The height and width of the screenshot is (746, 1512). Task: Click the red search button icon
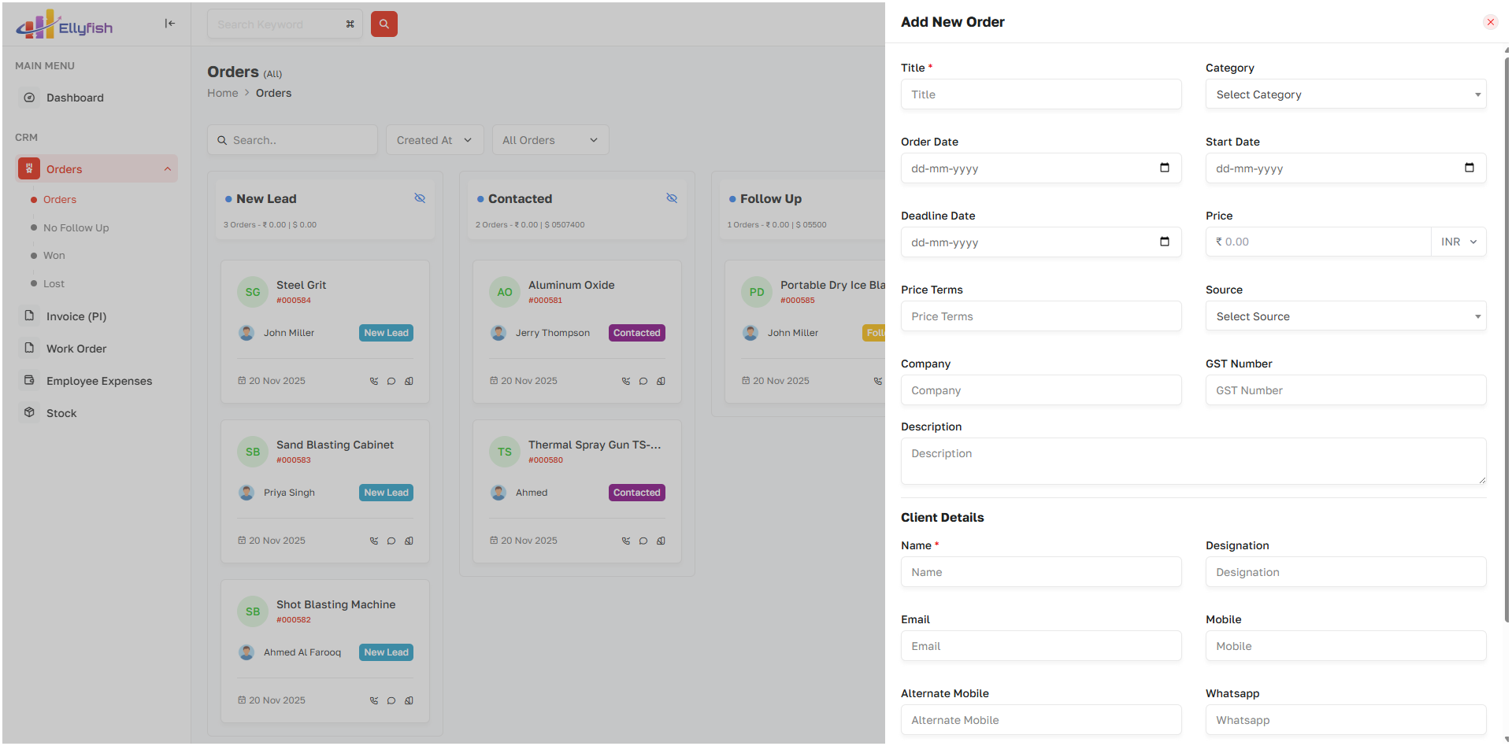coord(384,24)
